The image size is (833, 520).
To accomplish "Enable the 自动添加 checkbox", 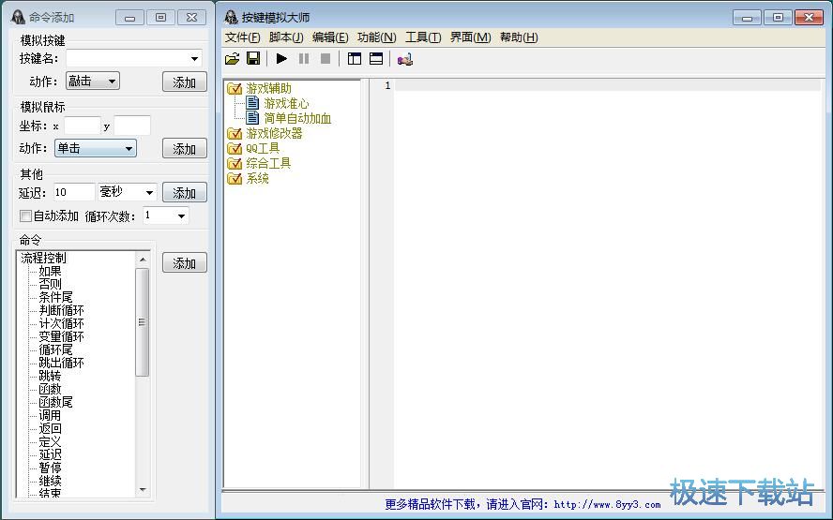I will [x=25, y=215].
